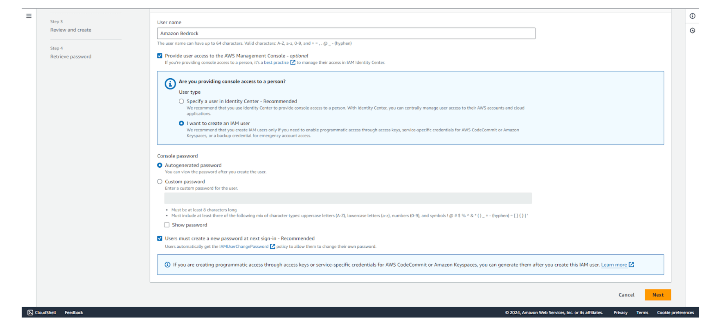This screenshot has width=705, height=322.
Task: Choose the Custom password option
Action: (x=160, y=182)
